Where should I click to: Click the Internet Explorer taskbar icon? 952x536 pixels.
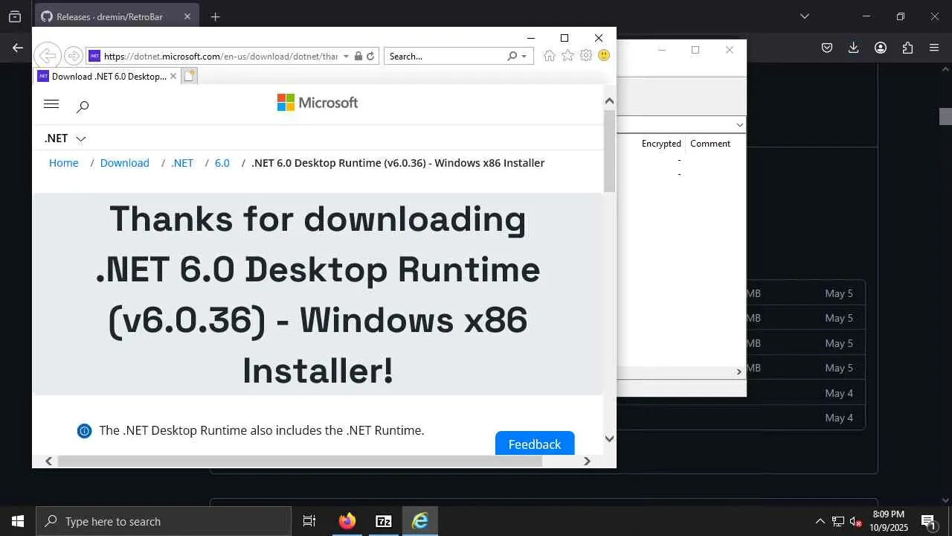point(420,521)
